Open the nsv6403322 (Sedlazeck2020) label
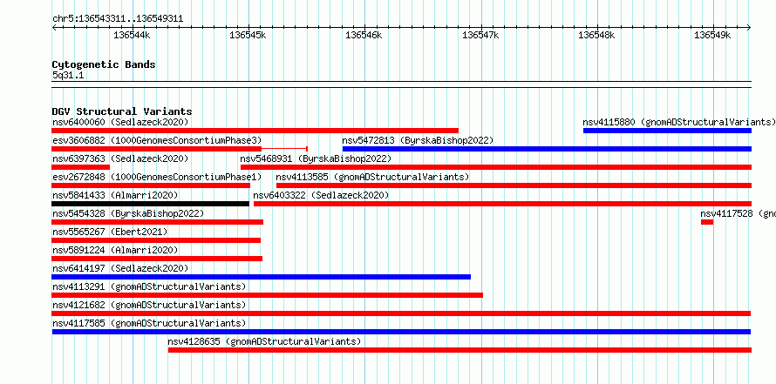Viewport: 776px width, 384px height. (x=321, y=195)
